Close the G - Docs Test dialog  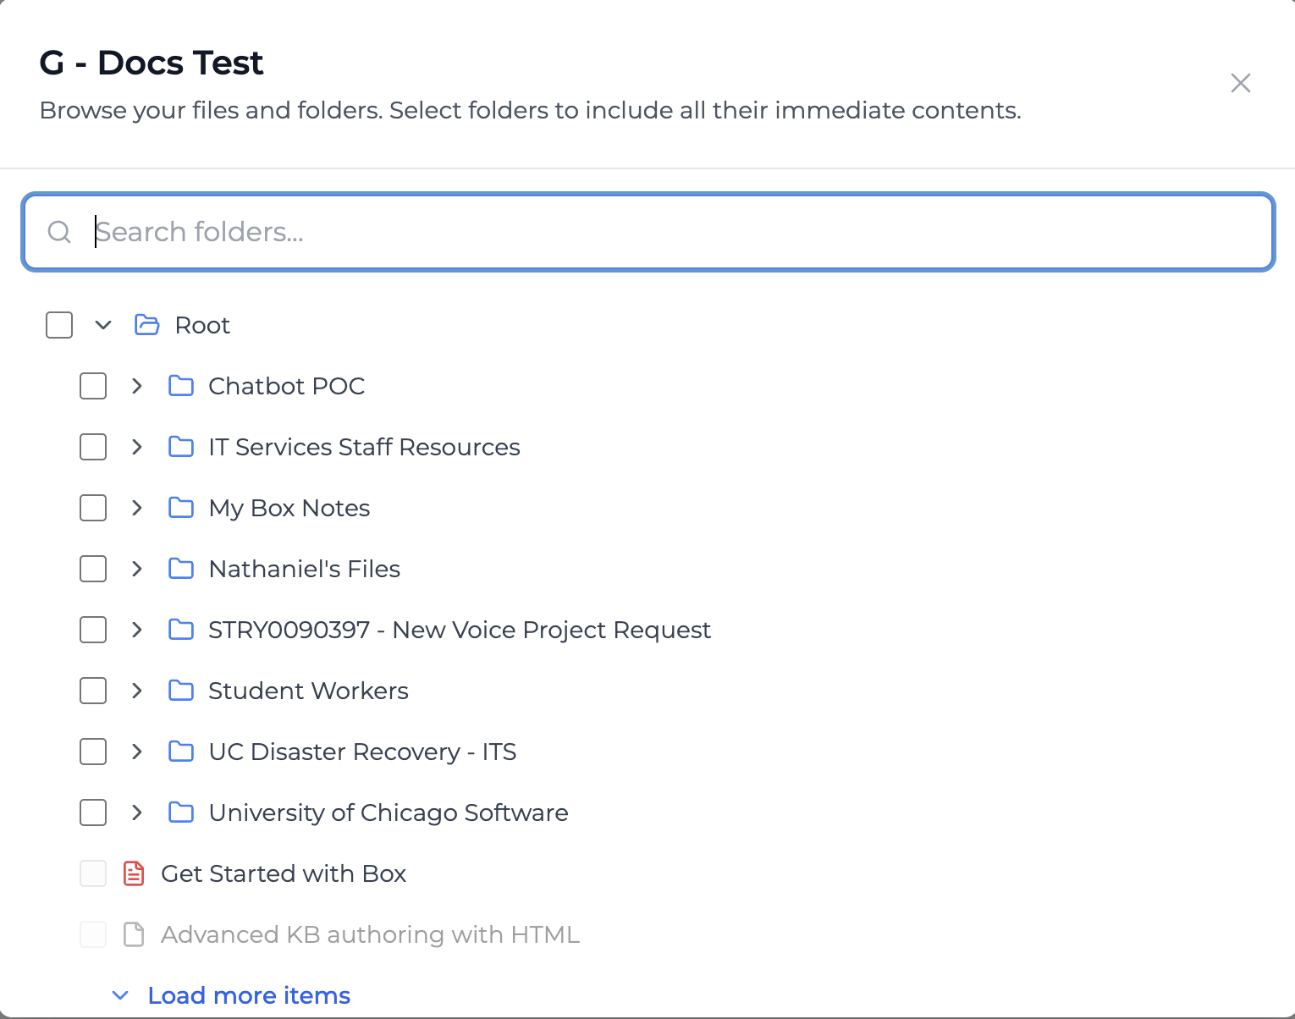click(1240, 83)
